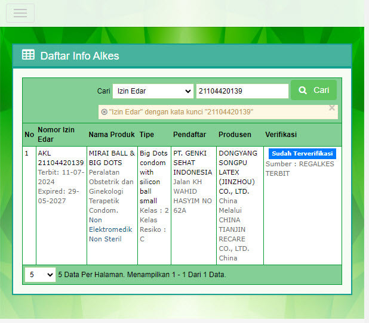Click the Tipe column header

(x=146, y=135)
